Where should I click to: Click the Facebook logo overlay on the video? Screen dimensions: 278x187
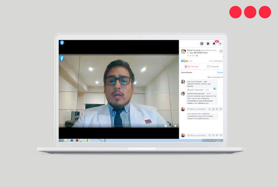[62, 58]
